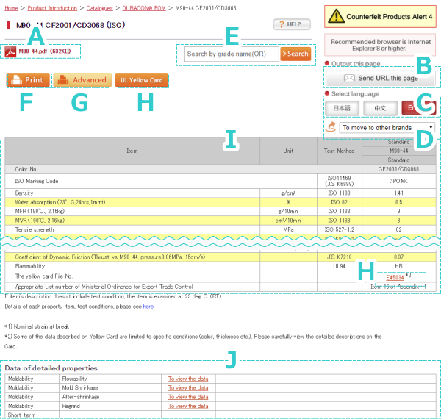This screenshot has width=441, height=419.
Task: Focus the Search by grade name field
Action: (232, 54)
